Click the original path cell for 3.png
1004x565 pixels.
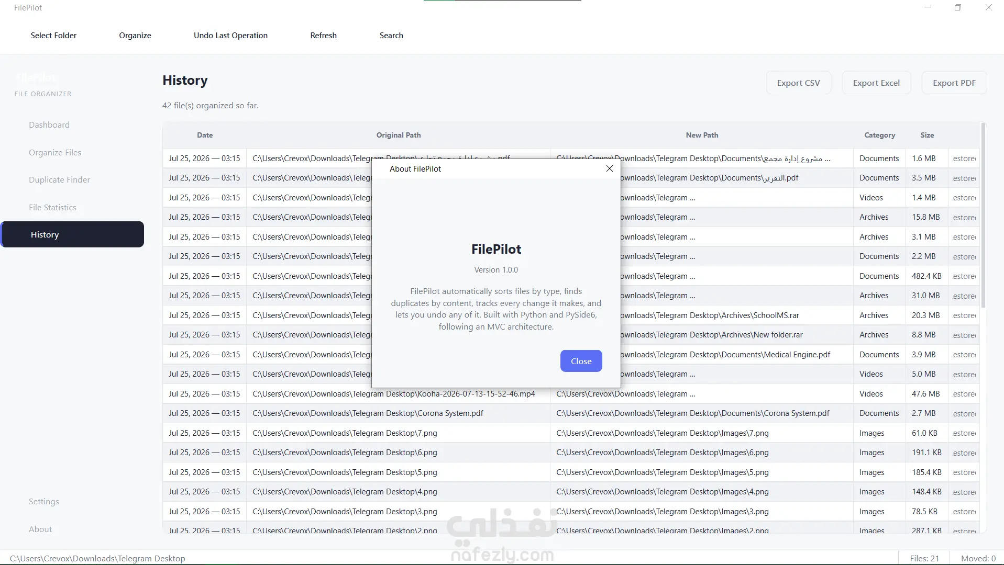coord(398,512)
